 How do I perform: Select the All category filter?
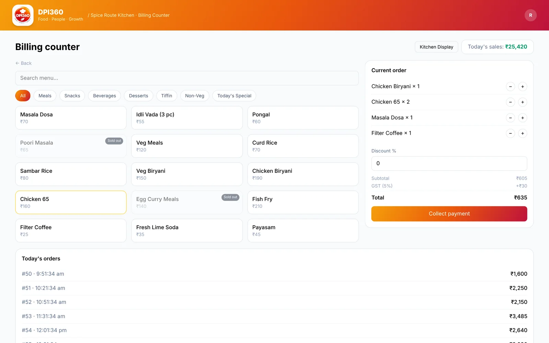click(23, 96)
